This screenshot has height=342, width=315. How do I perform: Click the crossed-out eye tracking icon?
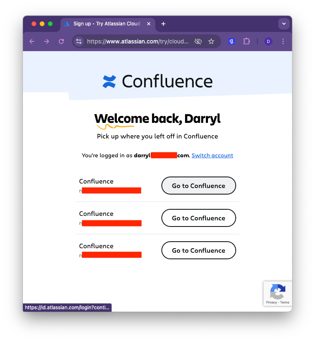coord(198,41)
